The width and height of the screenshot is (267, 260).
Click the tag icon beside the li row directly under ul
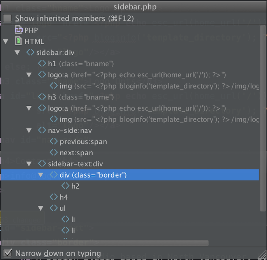tap(65, 219)
